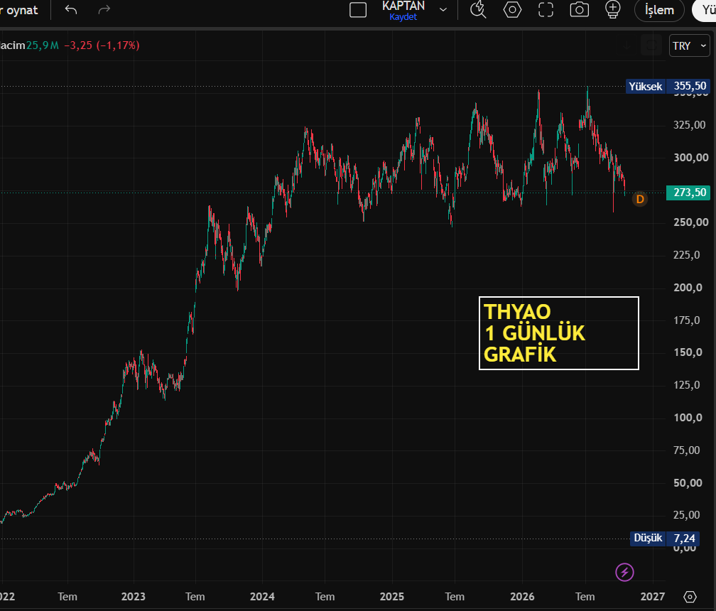The width and height of the screenshot is (716, 611).
Task: Click the green 273,50 current price label
Action: [688, 193]
